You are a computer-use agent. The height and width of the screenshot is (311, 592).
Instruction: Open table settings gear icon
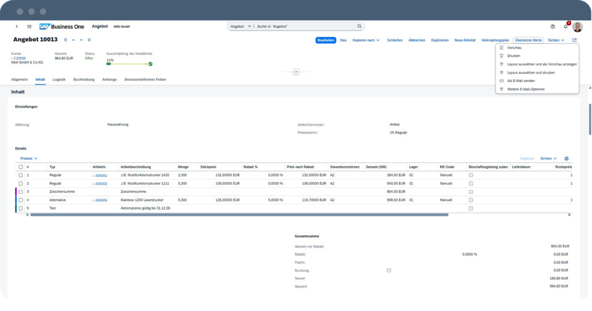click(x=567, y=159)
